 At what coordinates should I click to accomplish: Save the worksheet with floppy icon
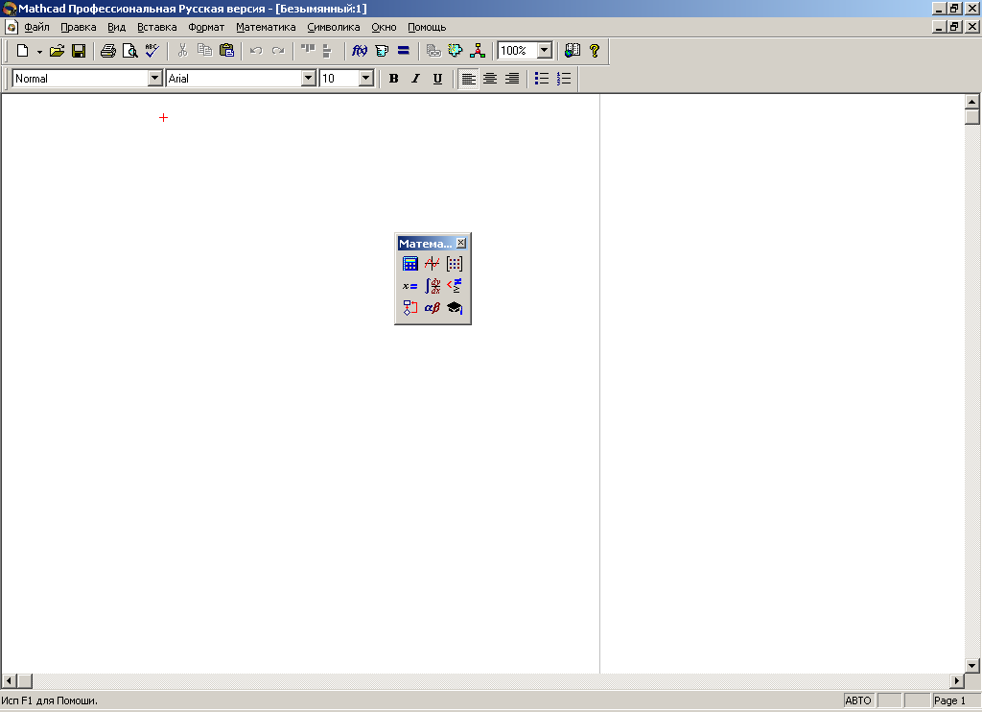click(79, 51)
